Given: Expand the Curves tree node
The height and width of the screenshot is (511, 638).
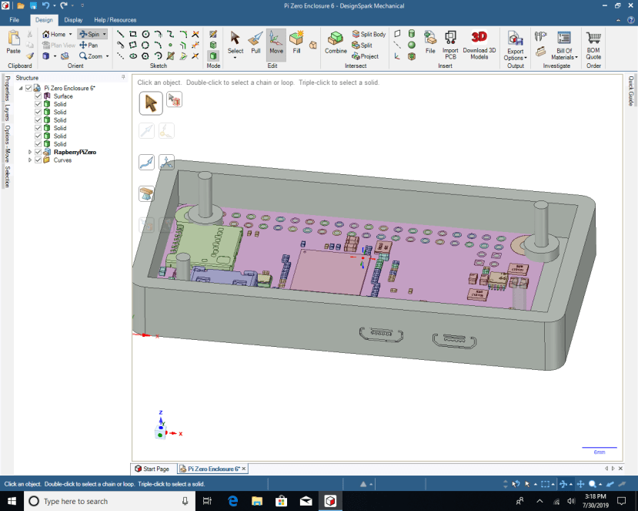Looking at the screenshot, I should pyautogui.click(x=30, y=160).
